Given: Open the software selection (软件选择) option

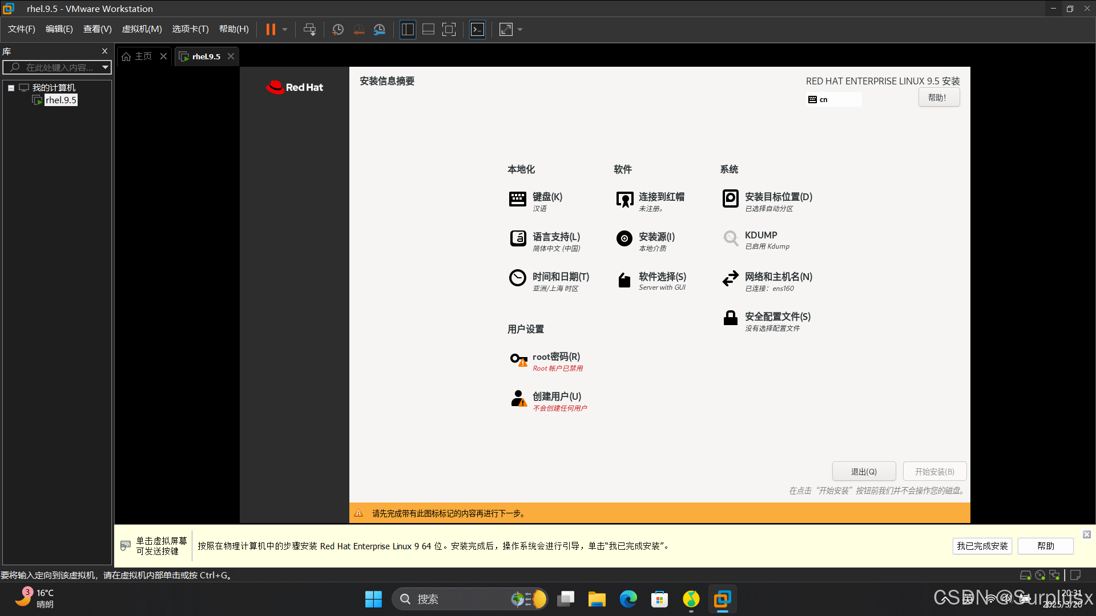Looking at the screenshot, I should pyautogui.click(x=662, y=277).
